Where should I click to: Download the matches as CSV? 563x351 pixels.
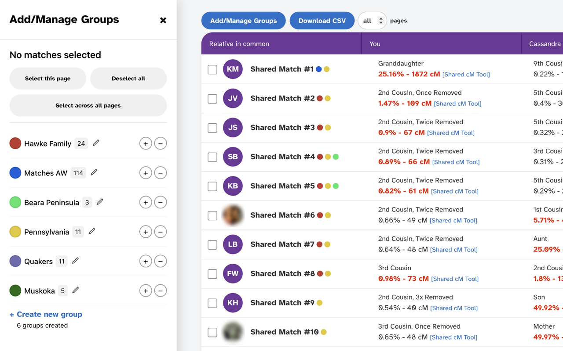tap(322, 21)
